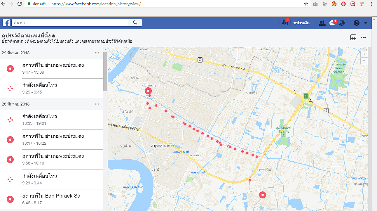Click the green route 9 shield
Image resolution: width=377 pixels, height=211 pixels.
click(305, 96)
